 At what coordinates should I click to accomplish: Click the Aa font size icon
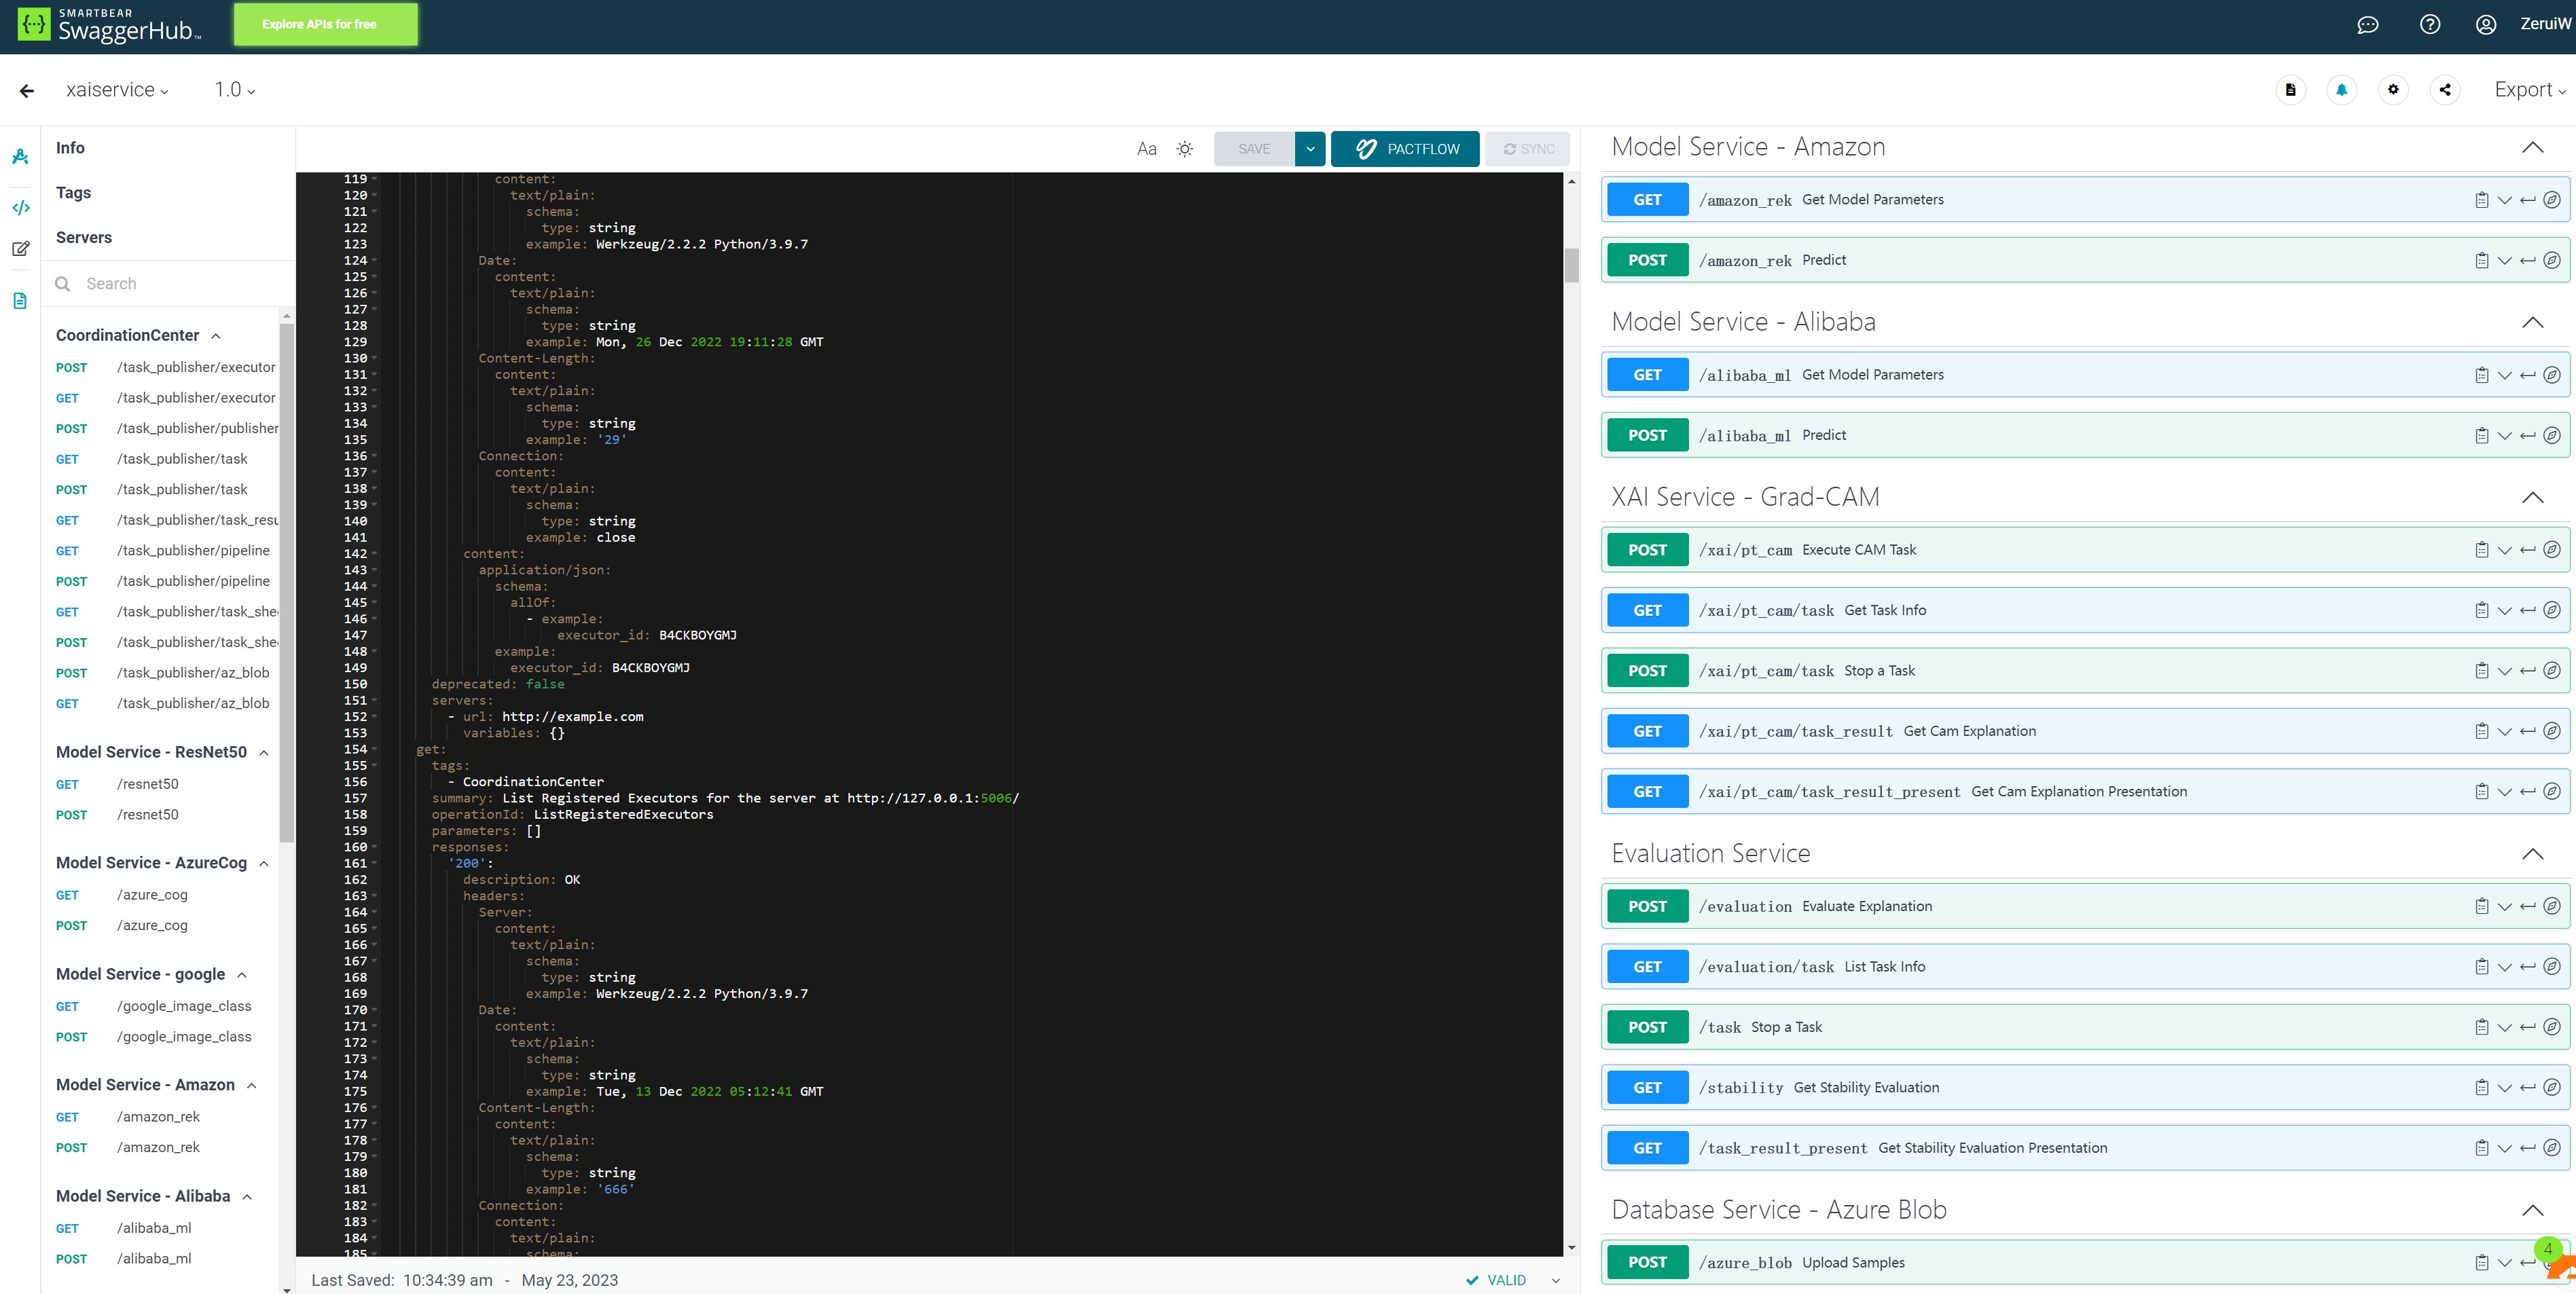pyautogui.click(x=1146, y=149)
